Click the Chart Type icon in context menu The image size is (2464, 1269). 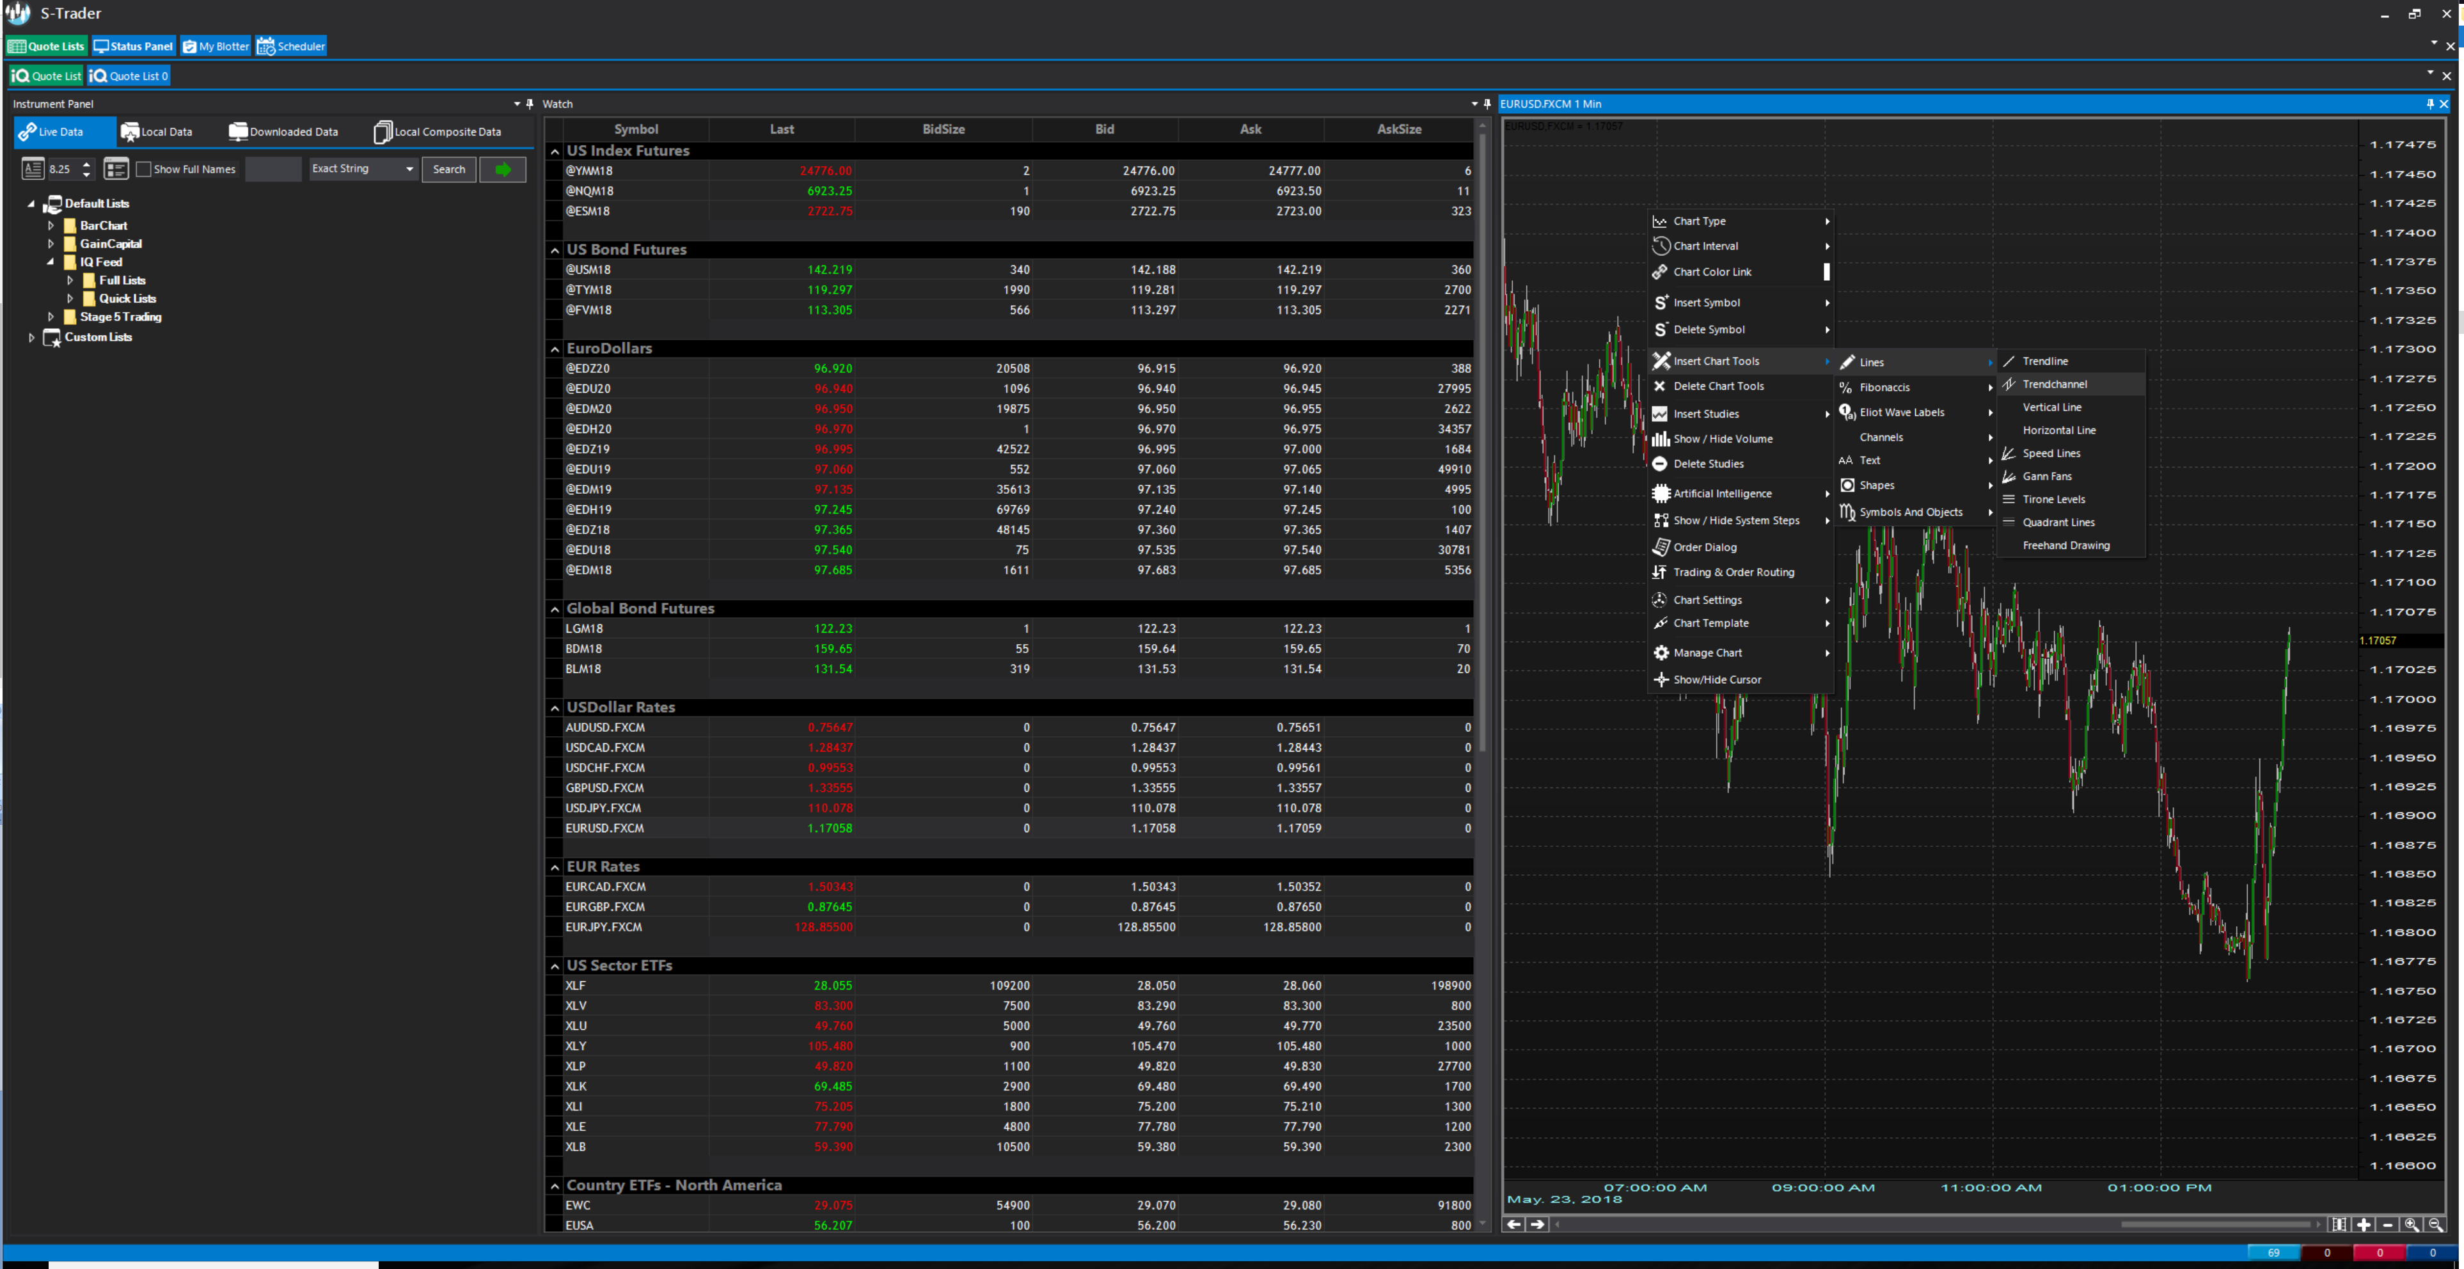1659,221
